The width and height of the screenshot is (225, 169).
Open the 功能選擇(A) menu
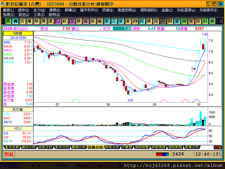(x=186, y=10)
